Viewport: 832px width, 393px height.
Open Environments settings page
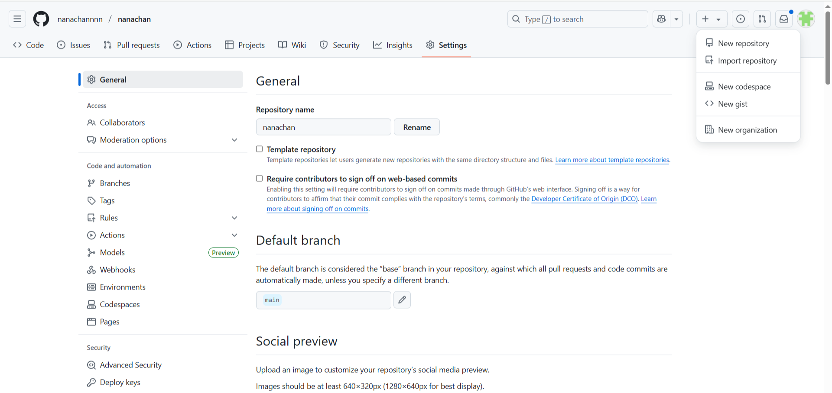click(162, 287)
